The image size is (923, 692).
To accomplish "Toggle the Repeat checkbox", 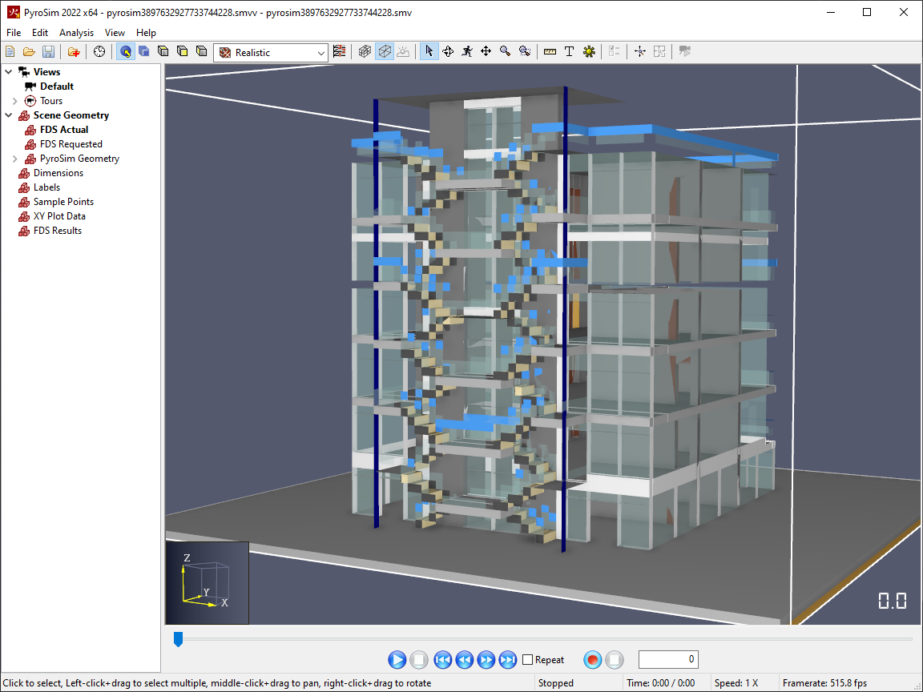I will pos(528,660).
